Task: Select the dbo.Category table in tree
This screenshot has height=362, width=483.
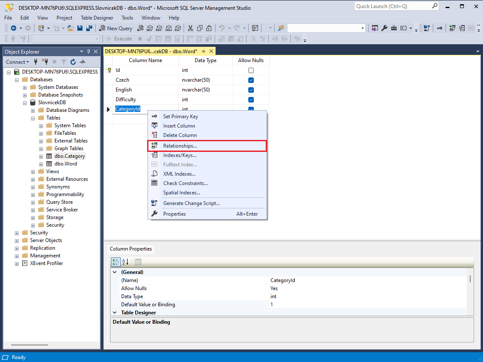Action: tap(69, 156)
